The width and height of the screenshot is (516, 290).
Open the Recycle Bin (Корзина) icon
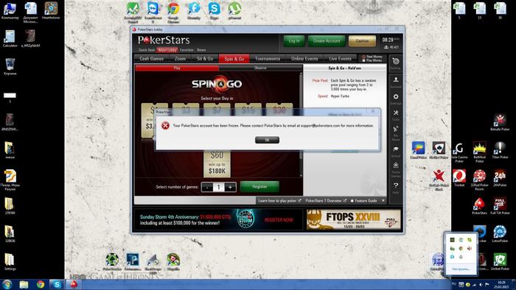(10, 66)
